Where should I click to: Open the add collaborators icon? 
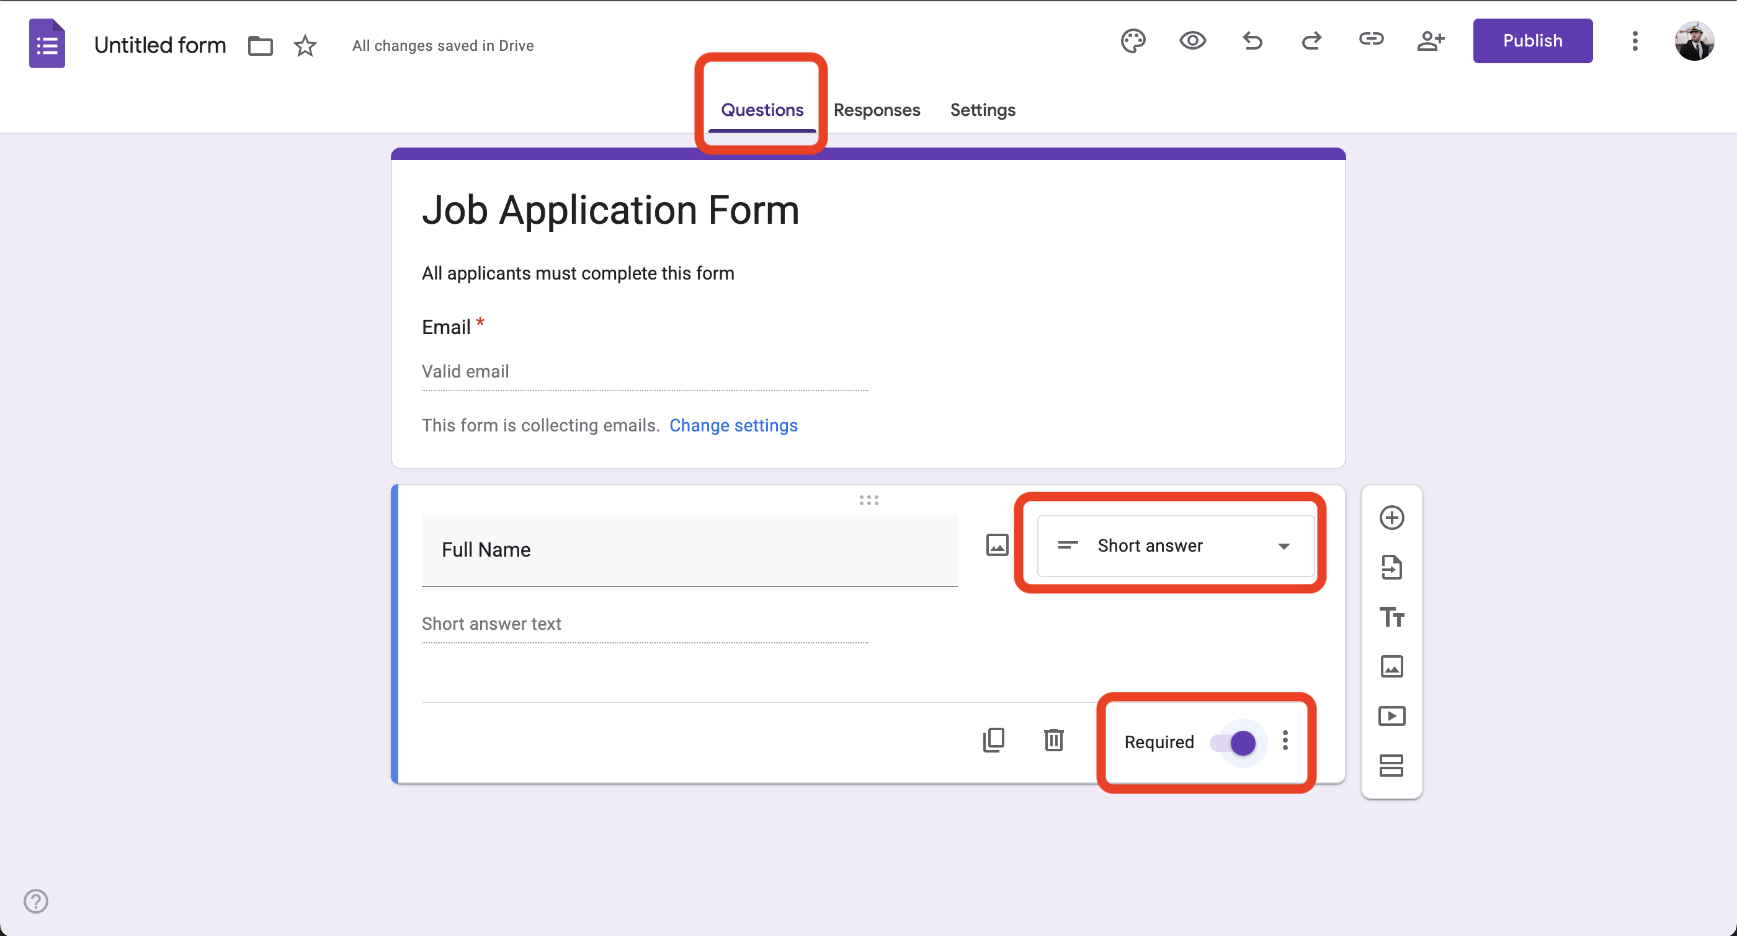tap(1430, 41)
